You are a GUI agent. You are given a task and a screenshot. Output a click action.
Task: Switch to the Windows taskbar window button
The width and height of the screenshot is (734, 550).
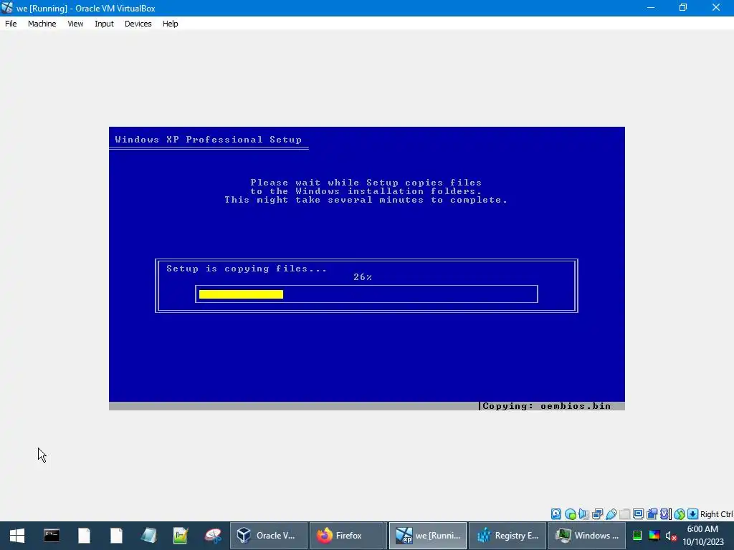(587, 536)
